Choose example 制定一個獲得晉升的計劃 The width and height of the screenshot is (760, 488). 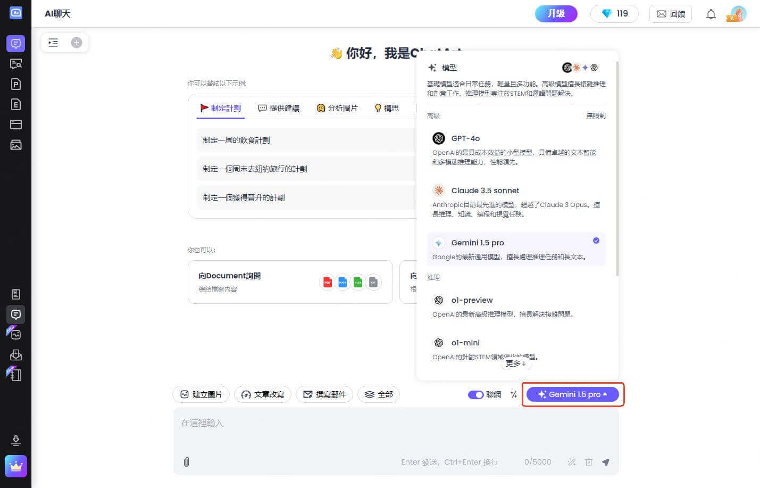point(306,197)
